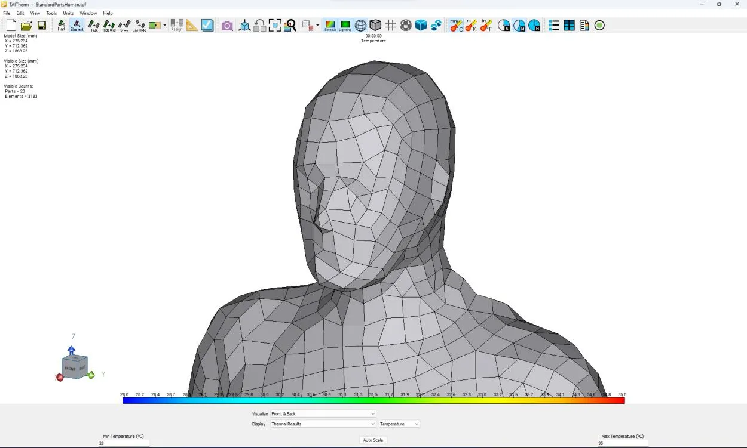Select the Part selection mode tool
This screenshot has height=448, width=747.
62,25
